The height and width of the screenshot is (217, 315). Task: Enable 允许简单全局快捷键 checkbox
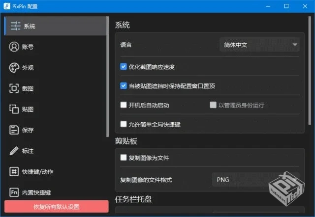[x=124, y=124]
